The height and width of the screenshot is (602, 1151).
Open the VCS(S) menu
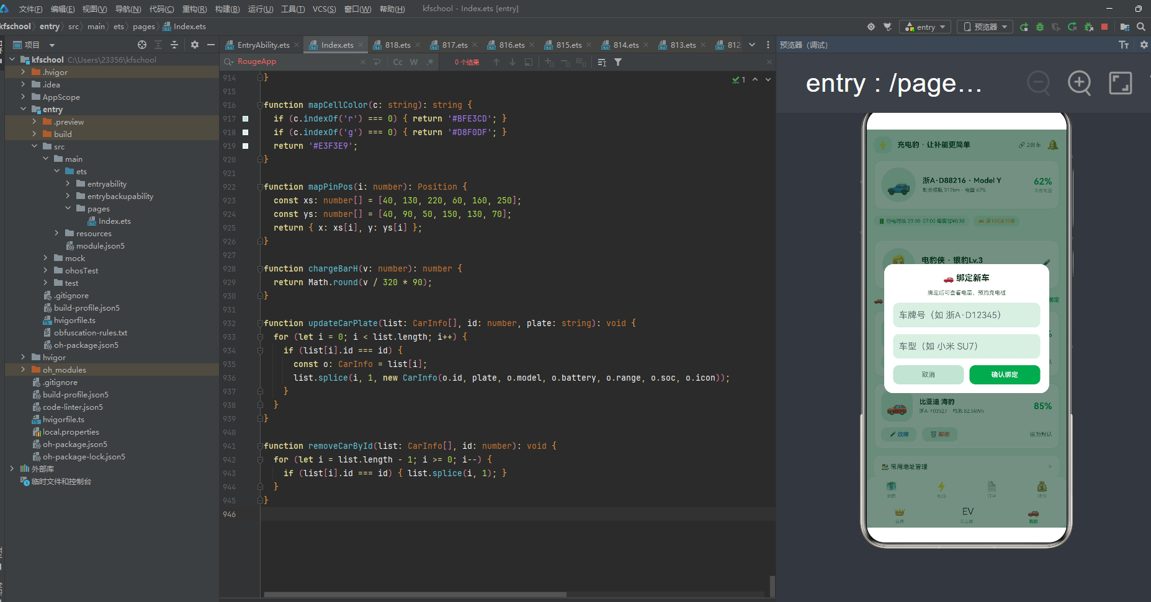[324, 9]
